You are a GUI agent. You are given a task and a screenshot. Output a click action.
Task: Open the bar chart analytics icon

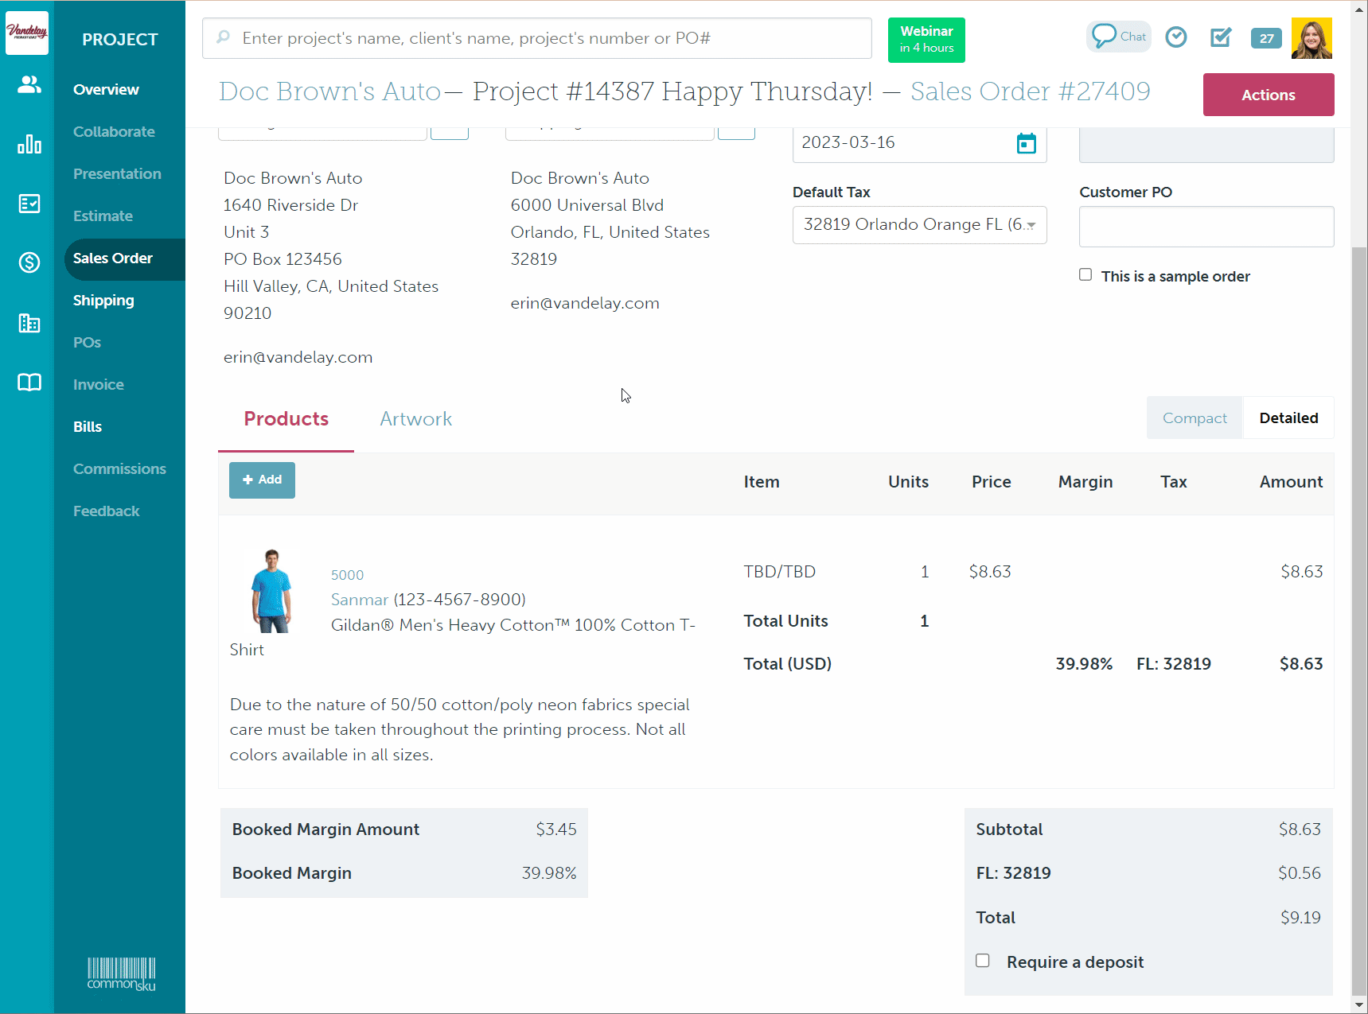pos(29,144)
